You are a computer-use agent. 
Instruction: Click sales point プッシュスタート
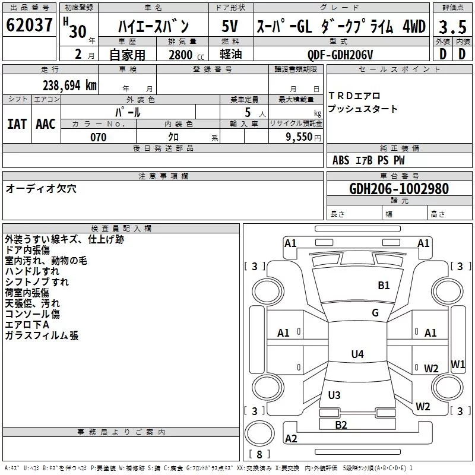[x=363, y=109]
